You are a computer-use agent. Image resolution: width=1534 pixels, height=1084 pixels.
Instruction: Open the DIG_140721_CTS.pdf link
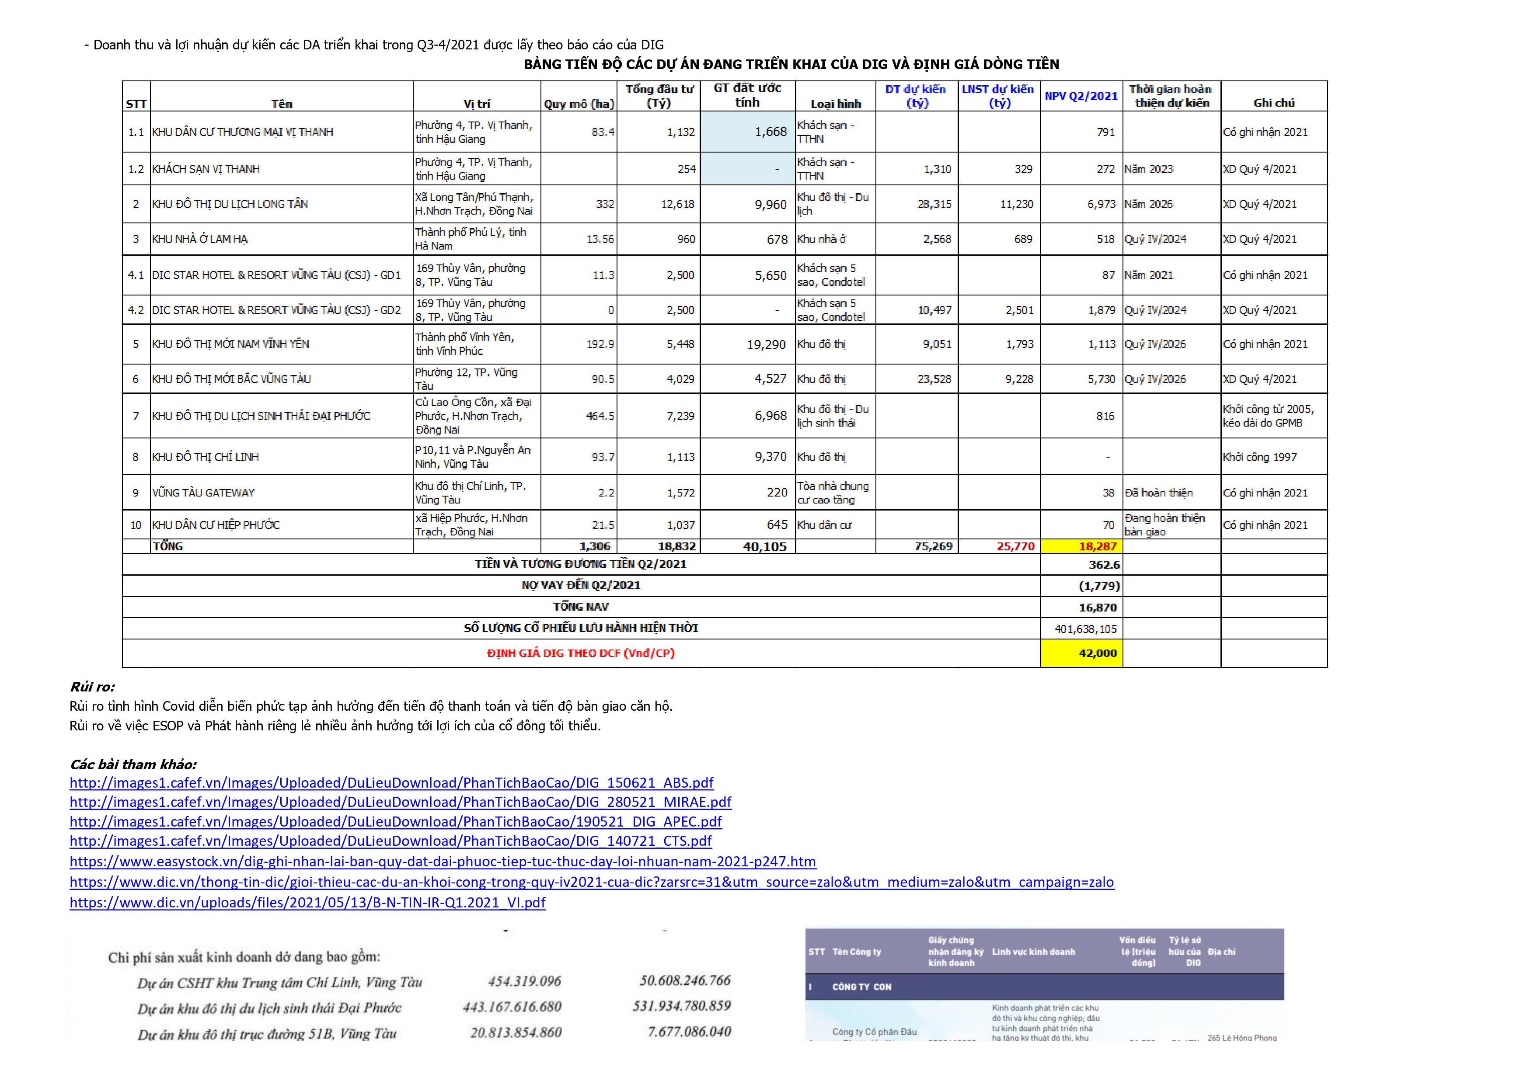[391, 841]
